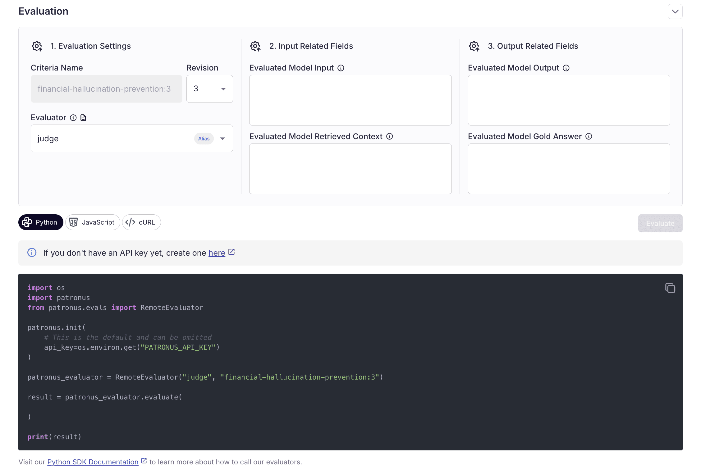Switch to the cURL tab
This screenshot has width=701, height=474.
pyautogui.click(x=141, y=222)
